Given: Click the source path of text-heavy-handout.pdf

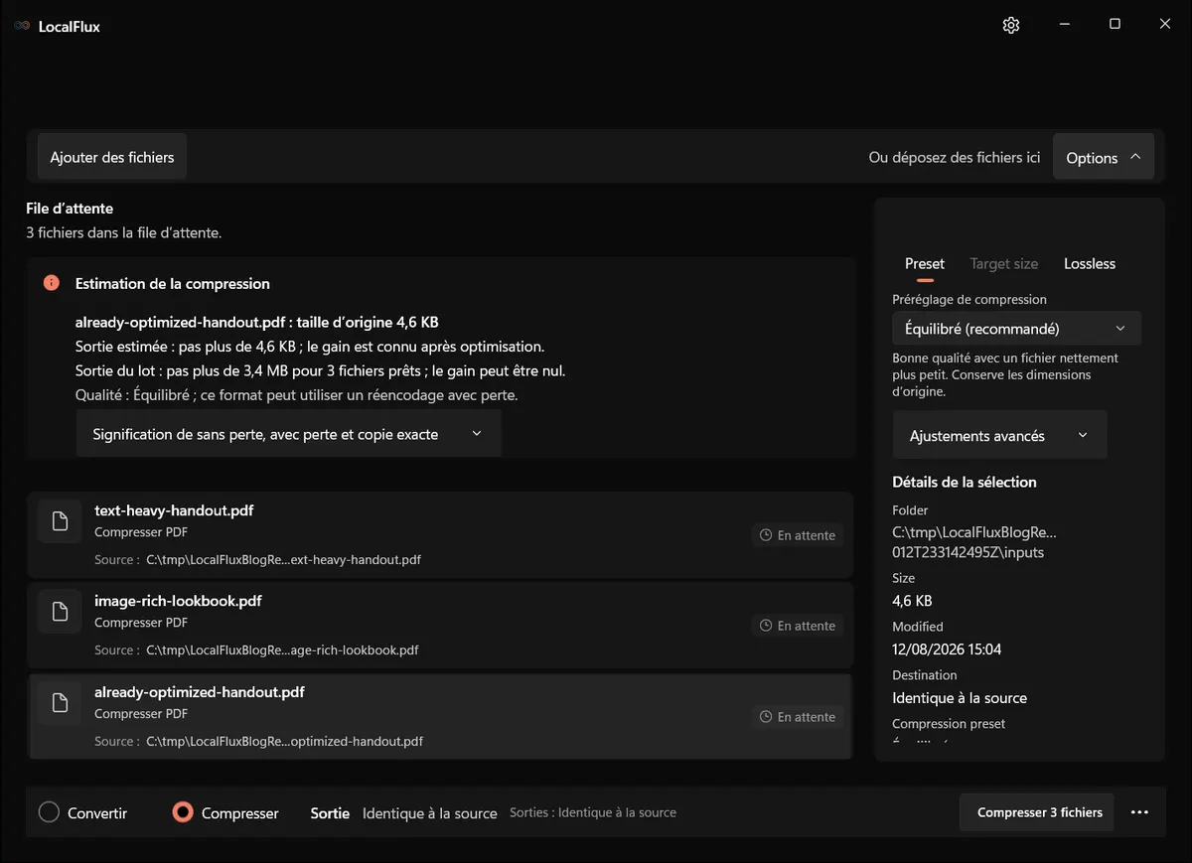Looking at the screenshot, I should pos(283,559).
